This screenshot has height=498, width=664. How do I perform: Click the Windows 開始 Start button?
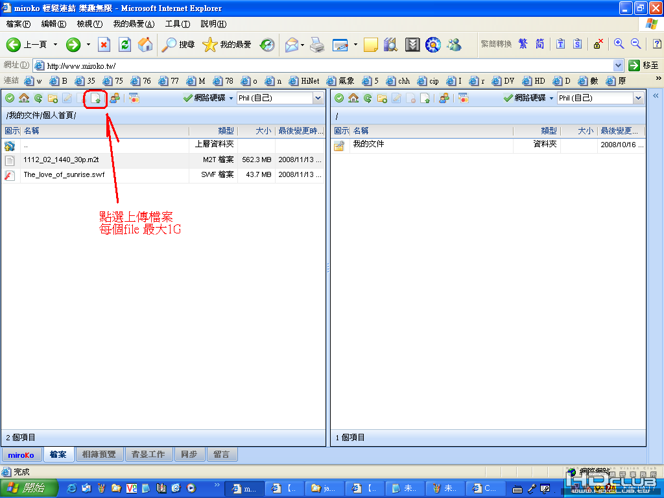pos(29,488)
